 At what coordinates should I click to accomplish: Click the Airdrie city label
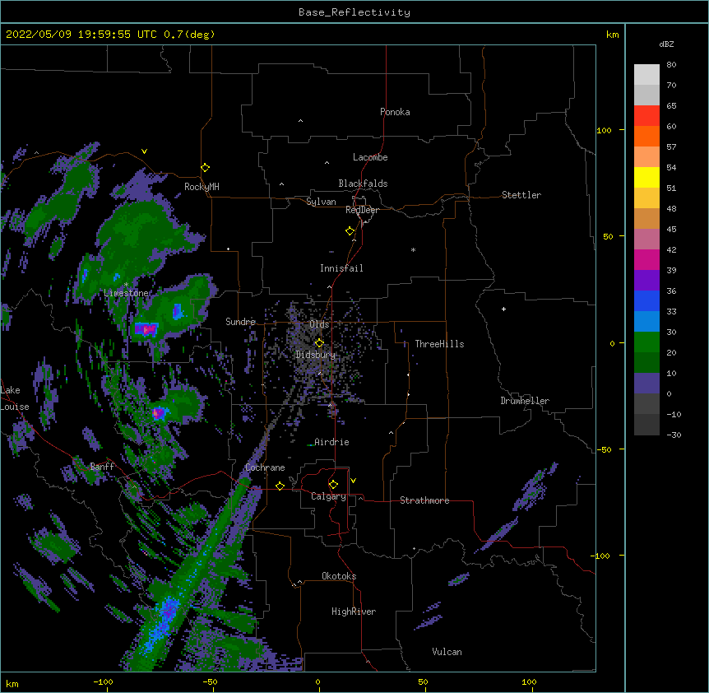point(331,442)
